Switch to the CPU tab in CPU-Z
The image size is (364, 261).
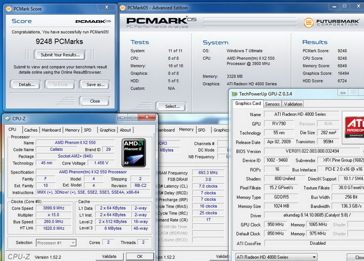click(x=13, y=129)
